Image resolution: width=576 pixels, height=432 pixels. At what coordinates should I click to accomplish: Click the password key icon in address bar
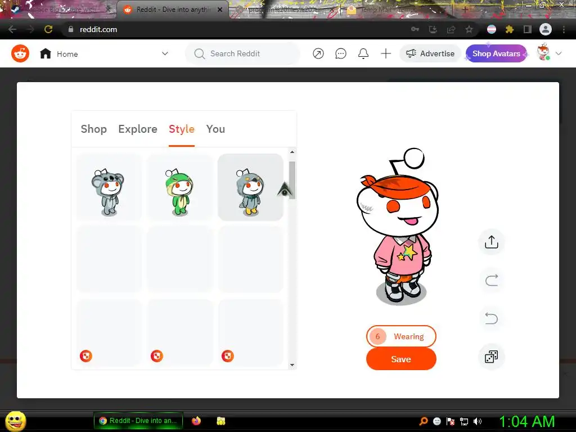tap(415, 29)
